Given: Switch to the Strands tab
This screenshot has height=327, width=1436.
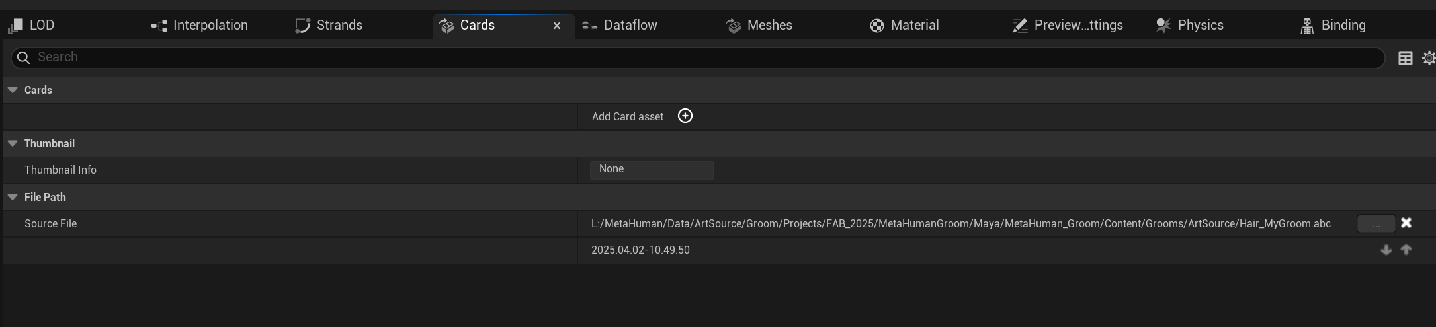Looking at the screenshot, I should [329, 25].
